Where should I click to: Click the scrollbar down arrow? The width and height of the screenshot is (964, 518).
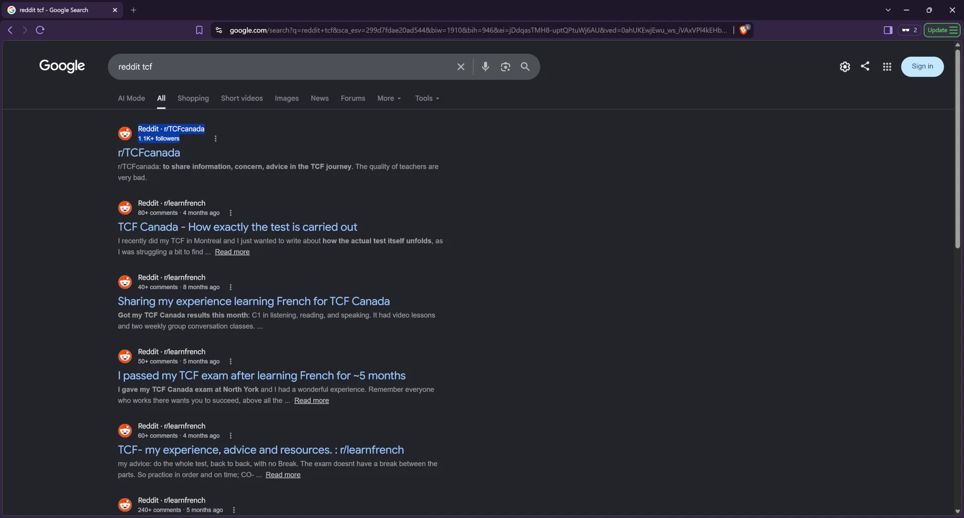point(957,511)
